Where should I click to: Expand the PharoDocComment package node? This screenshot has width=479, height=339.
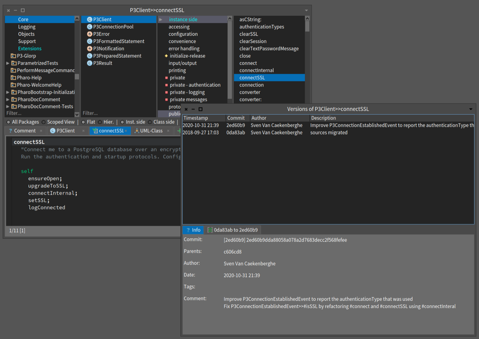[8, 100]
